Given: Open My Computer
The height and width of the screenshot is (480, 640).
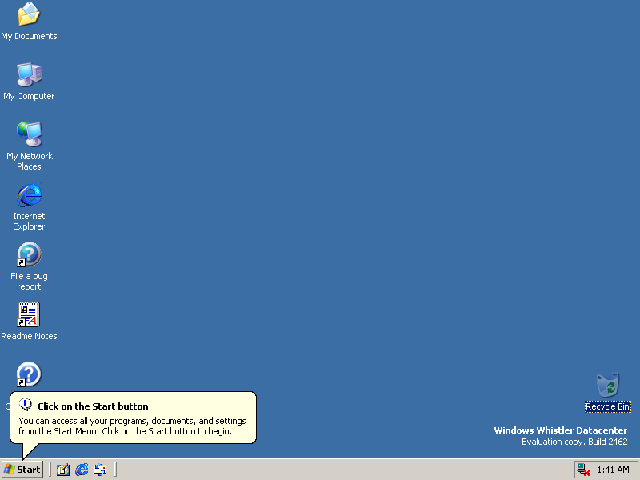Looking at the screenshot, I should pyautogui.click(x=29, y=76).
